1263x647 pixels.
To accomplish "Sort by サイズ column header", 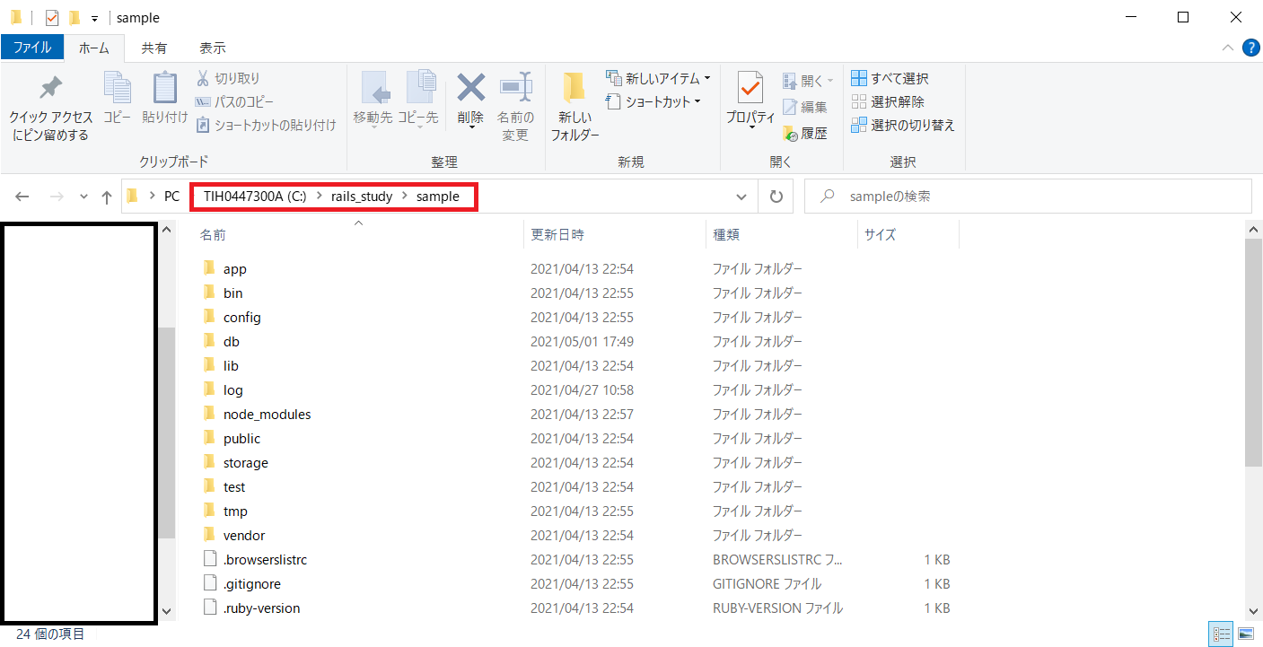I will (x=880, y=235).
